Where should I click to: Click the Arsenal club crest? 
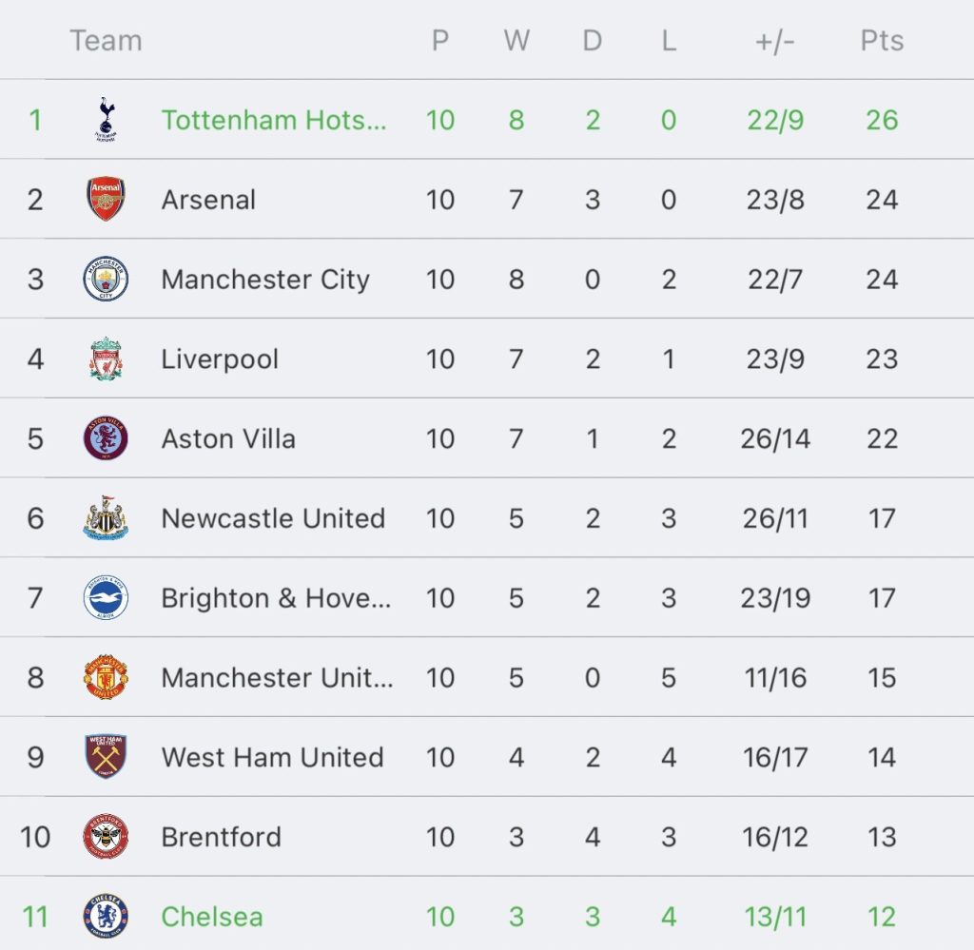coord(106,200)
